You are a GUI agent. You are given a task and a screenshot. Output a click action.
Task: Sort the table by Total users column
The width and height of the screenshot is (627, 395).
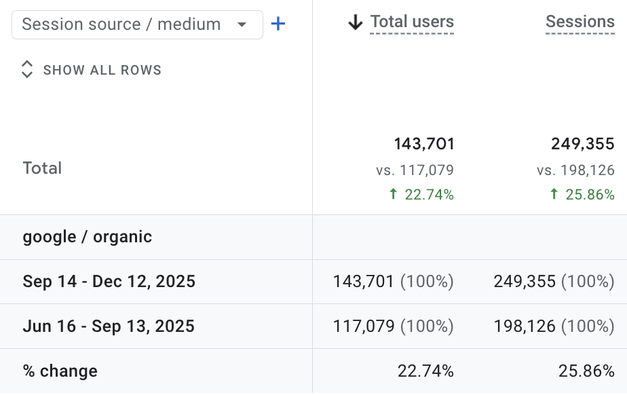(411, 21)
